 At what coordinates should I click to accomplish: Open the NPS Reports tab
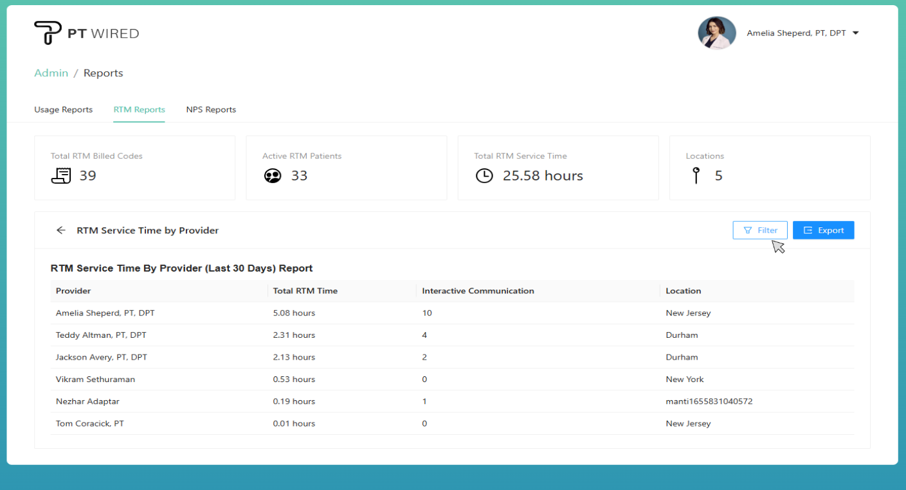point(211,110)
